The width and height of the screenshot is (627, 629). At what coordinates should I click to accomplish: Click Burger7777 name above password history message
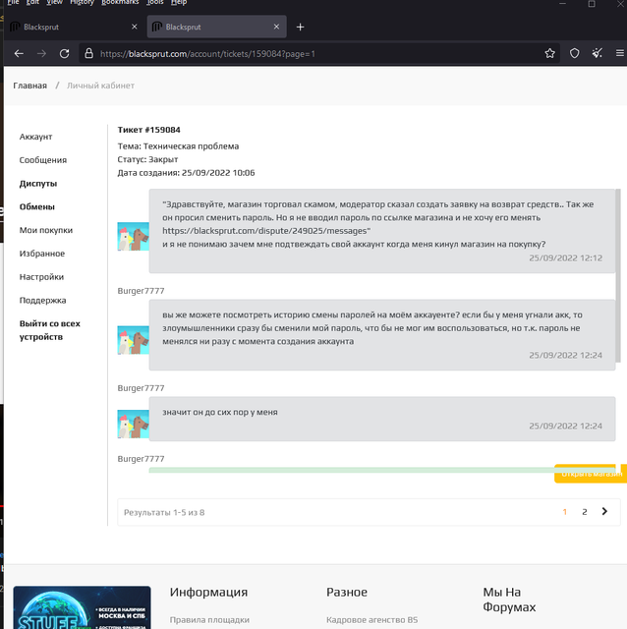point(141,291)
